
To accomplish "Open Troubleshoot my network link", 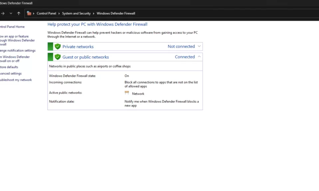I will click(x=16, y=80).
